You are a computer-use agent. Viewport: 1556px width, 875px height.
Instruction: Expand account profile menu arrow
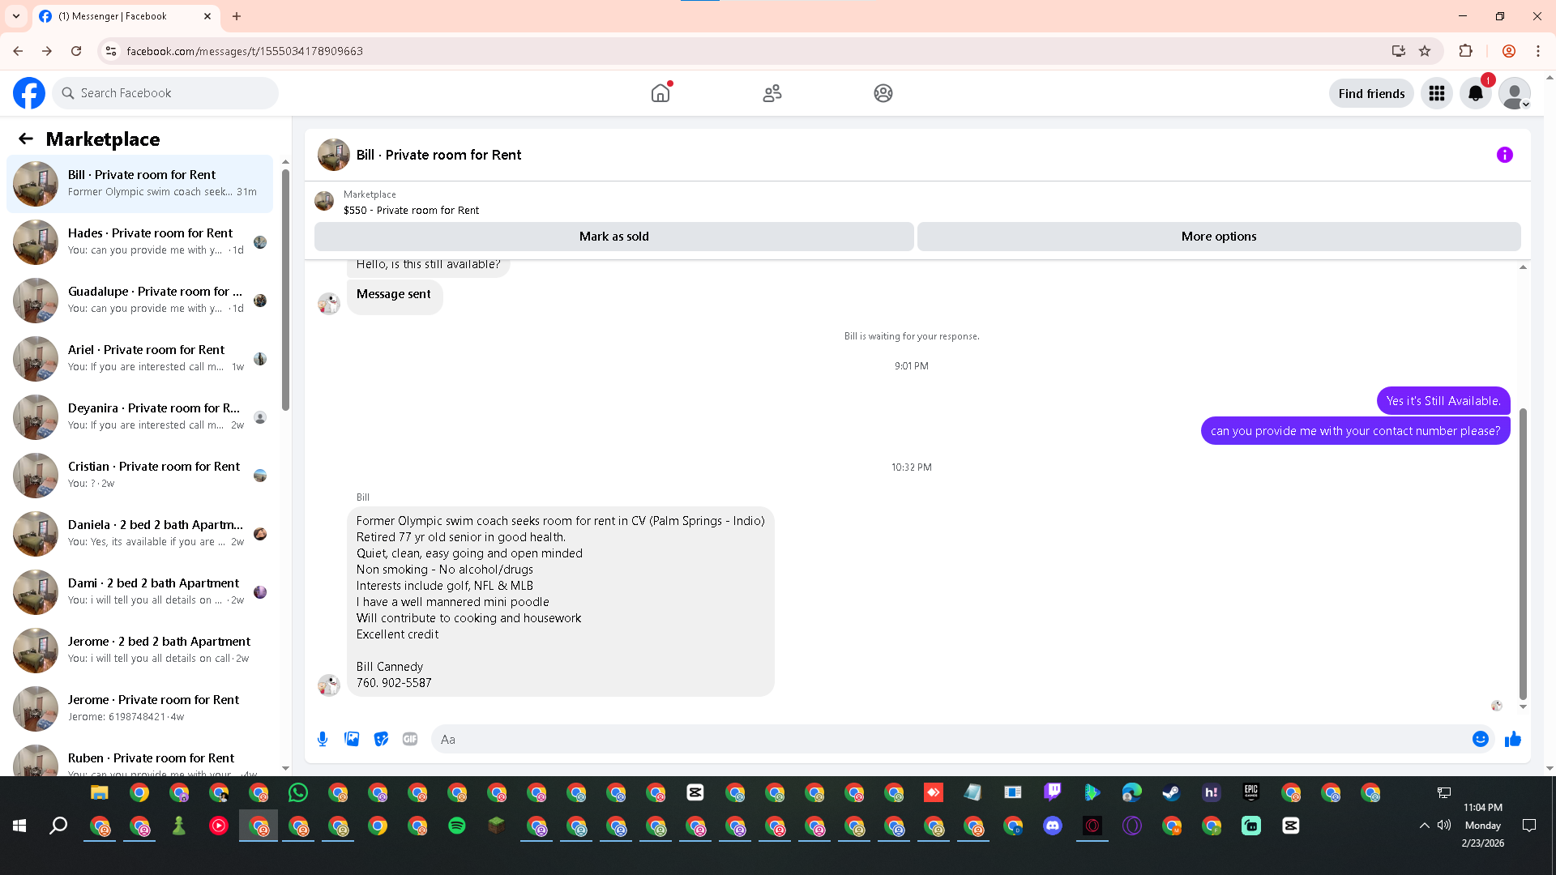coord(1525,105)
